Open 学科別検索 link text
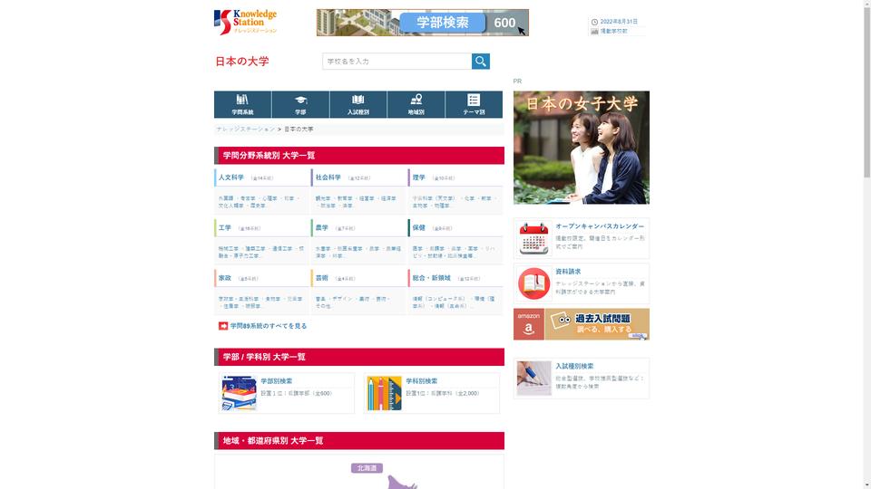Image resolution: width=871 pixels, height=489 pixels. [x=422, y=381]
